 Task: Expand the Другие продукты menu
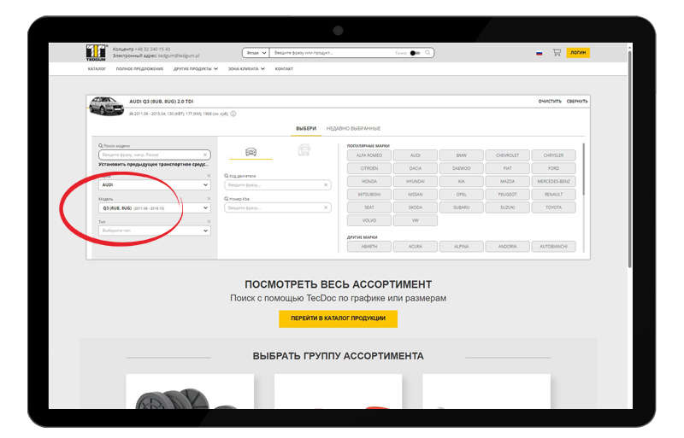(196, 69)
